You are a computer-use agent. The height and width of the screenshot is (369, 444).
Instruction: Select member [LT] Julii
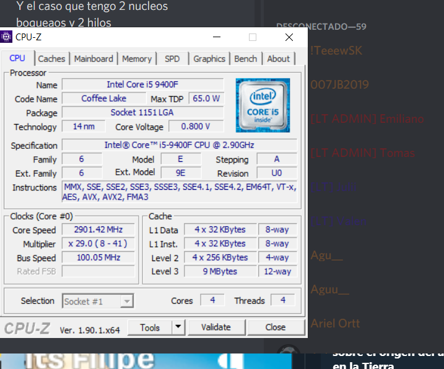334,187
